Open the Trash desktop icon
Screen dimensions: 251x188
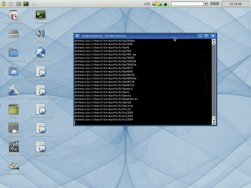pyautogui.click(x=14, y=109)
